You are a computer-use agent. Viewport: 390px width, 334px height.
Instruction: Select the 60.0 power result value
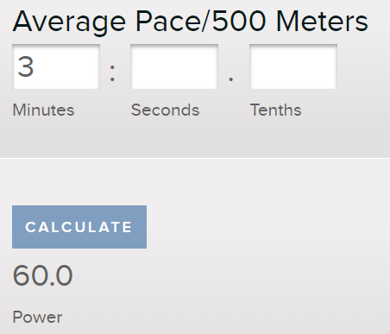pyautogui.click(x=42, y=275)
